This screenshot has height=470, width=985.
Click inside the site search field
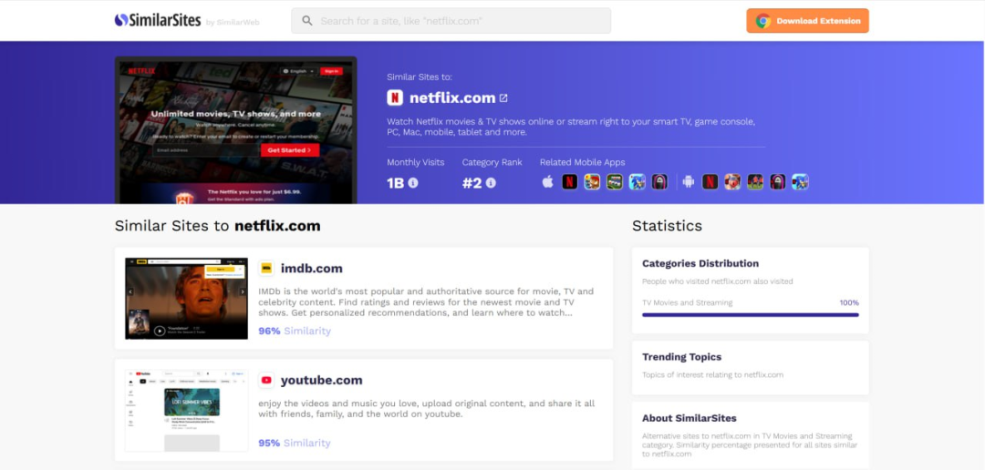[x=456, y=21]
